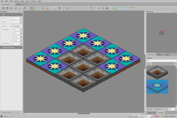Click the Edit Tileset icon
177x118 pixels.
click(157, 109)
